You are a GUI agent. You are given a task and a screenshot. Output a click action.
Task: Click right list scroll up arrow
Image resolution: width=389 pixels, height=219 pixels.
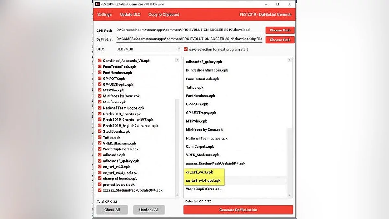290,60
